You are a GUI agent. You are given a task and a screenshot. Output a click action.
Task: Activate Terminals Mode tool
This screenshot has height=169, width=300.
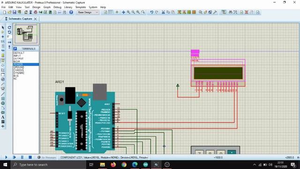point(3,61)
